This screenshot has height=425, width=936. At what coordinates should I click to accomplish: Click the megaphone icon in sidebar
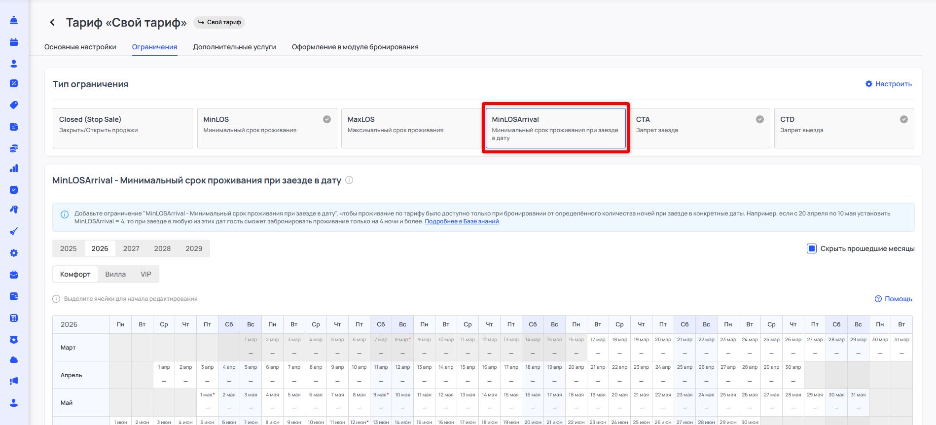(14, 381)
